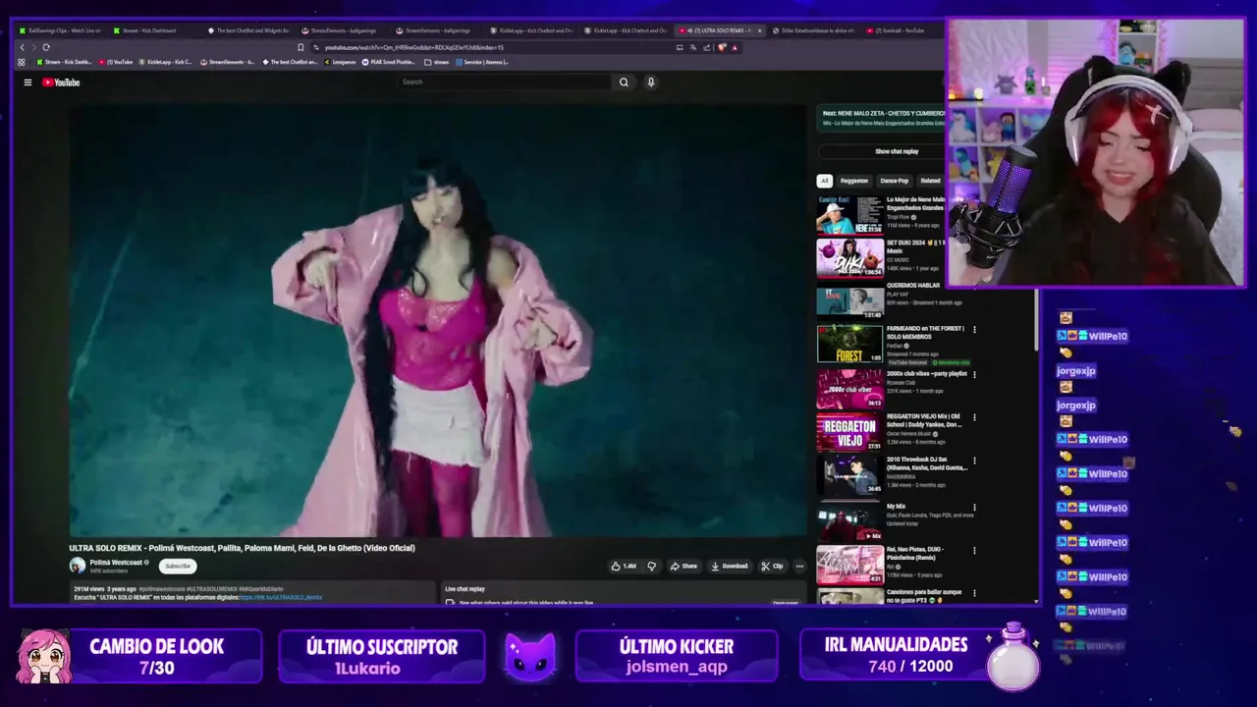Click the Subscribe button
The width and height of the screenshot is (1257, 707).
coord(178,566)
